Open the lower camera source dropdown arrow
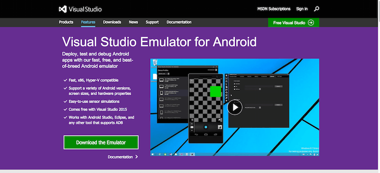 (260, 107)
